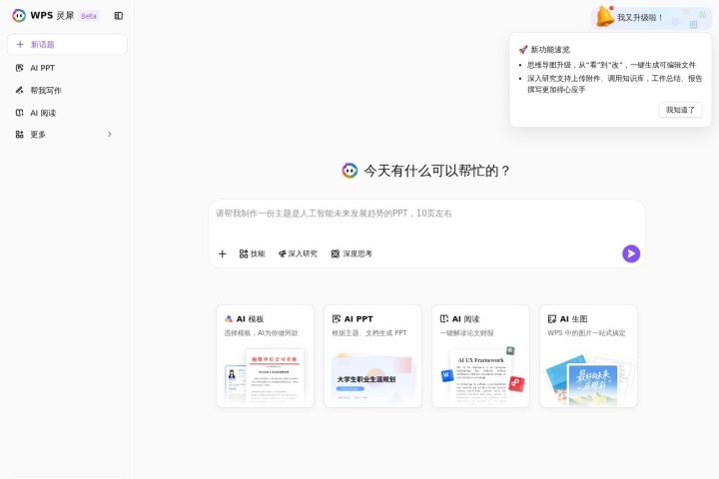The height and width of the screenshot is (479, 719).
Task: Click the AI 生图 card icon
Action: [552, 319]
